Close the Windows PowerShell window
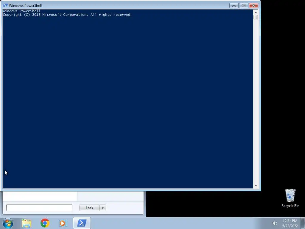The height and width of the screenshot is (229, 305). click(x=254, y=6)
